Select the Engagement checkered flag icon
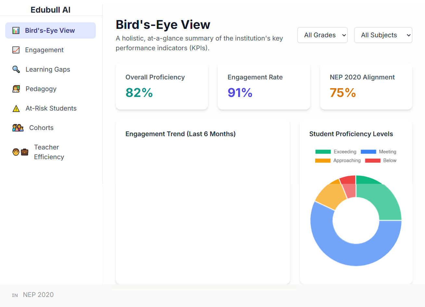Viewport: 425px width, 307px height. click(x=16, y=50)
